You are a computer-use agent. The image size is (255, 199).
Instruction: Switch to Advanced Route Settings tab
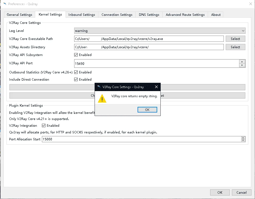pos(185,14)
